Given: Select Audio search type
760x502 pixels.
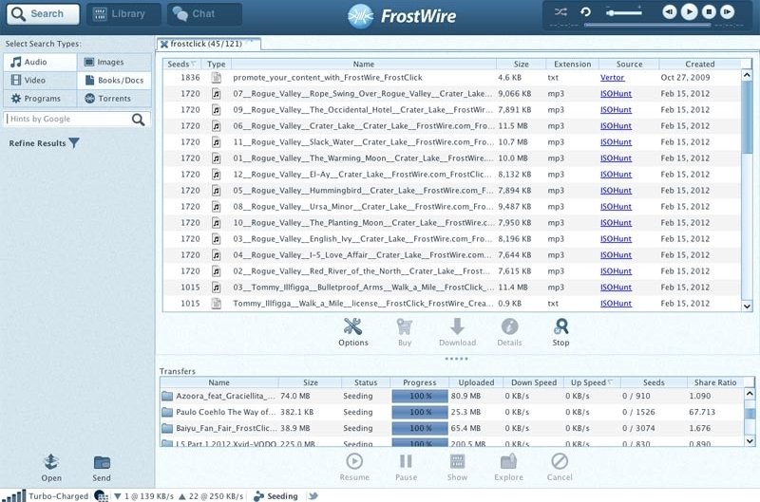Looking at the screenshot, I should click(40, 62).
